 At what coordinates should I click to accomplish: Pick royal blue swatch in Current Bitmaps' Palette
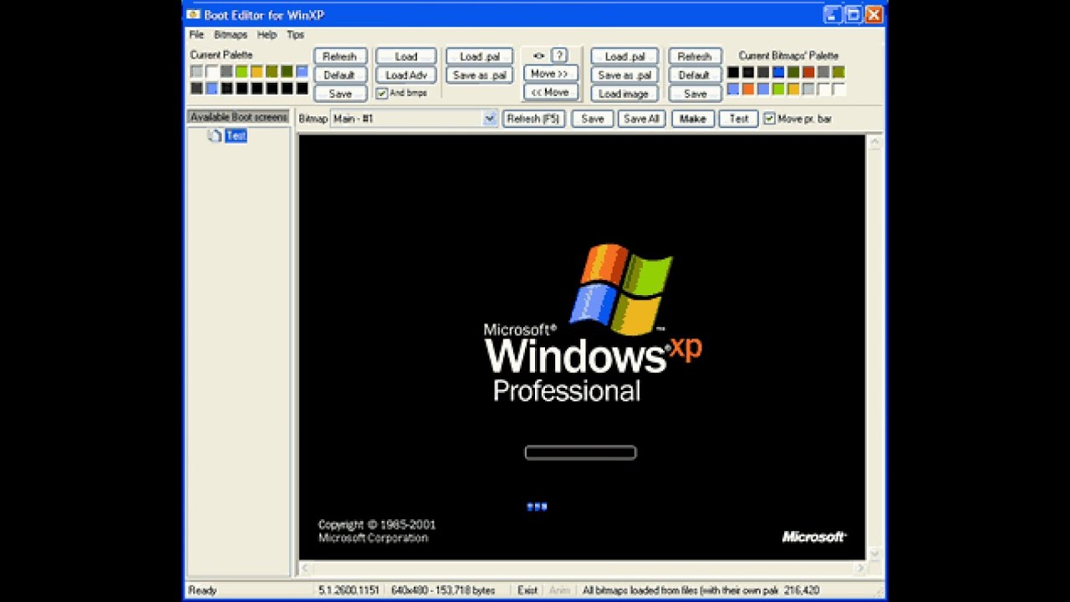point(778,73)
